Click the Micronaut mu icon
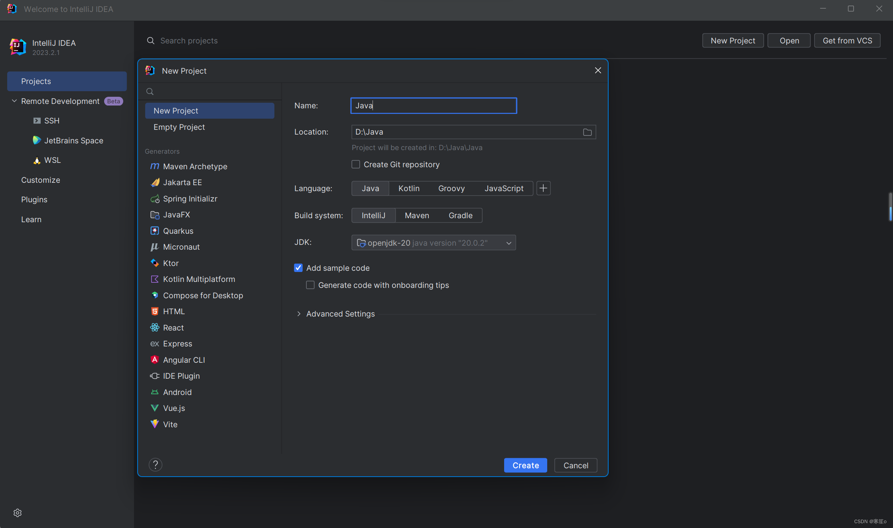This screenshot has width=893, height=528. tap(155, 247)
